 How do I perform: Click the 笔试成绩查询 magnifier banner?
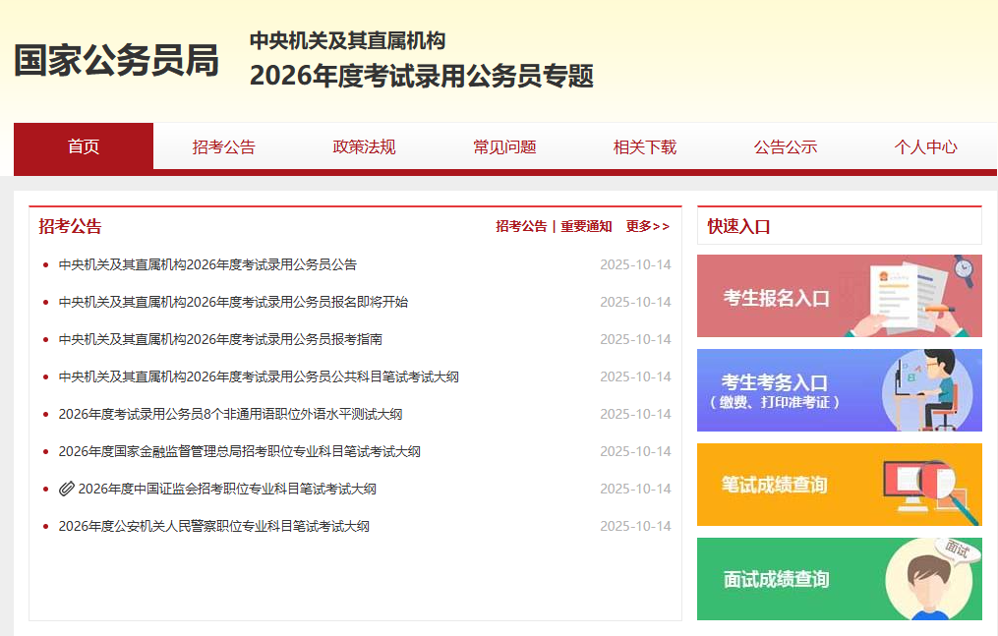coord(839,485)
